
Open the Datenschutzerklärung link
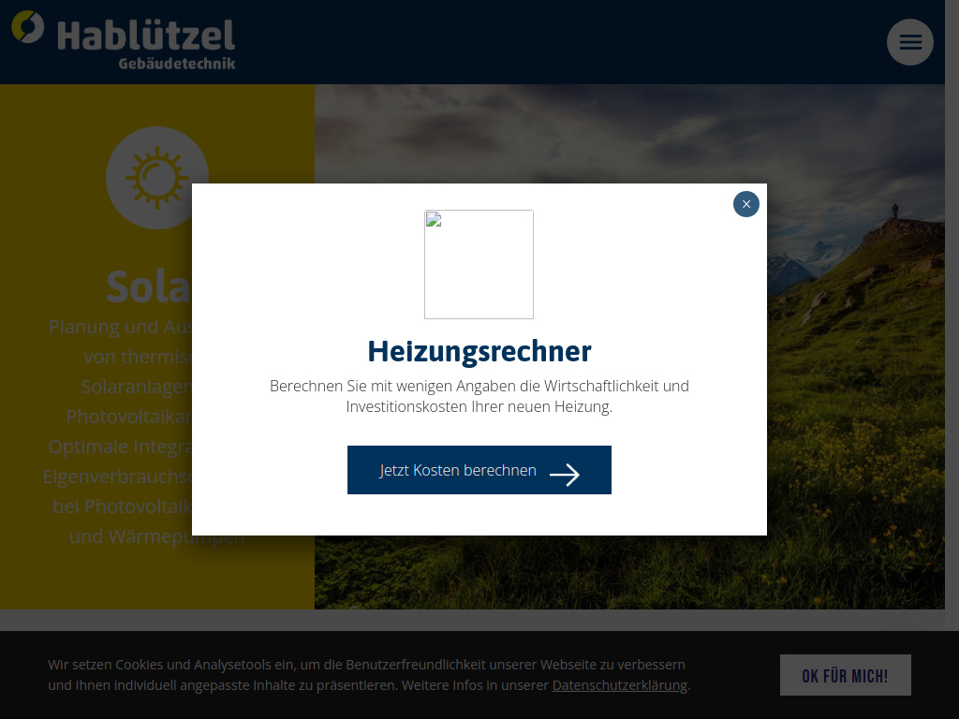pos(619,684)
